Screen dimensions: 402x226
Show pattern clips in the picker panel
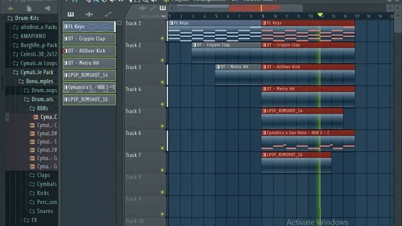(70, 14)
